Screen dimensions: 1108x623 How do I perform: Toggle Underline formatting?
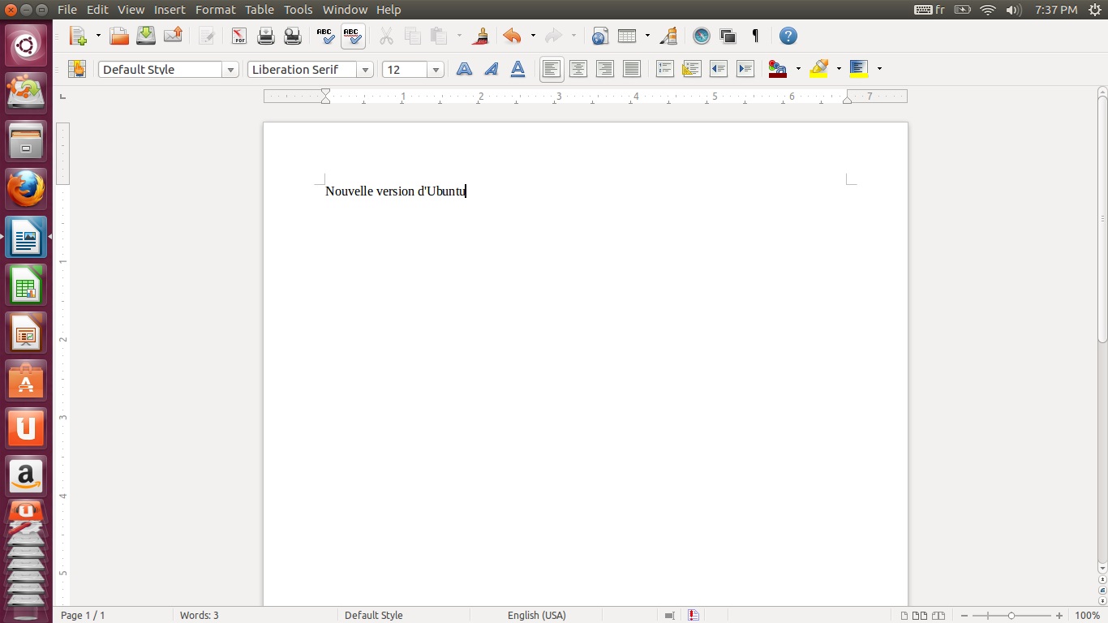click(517, 69)
